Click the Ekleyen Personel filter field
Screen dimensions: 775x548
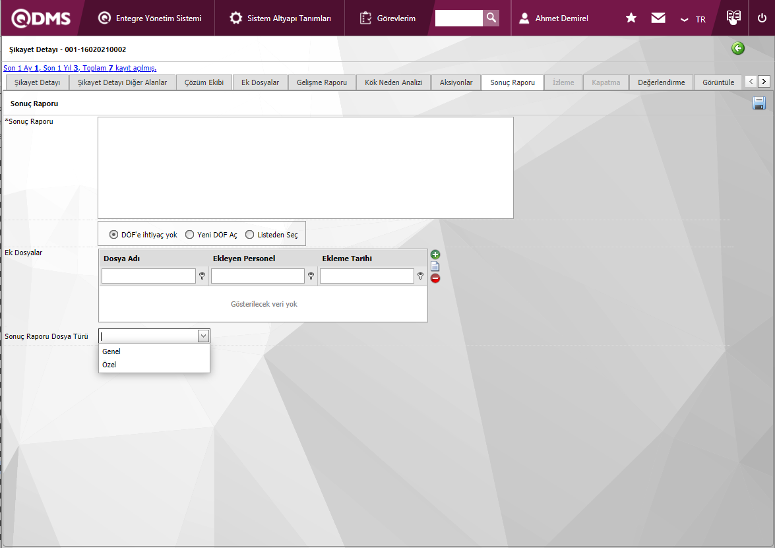(257, 276)
